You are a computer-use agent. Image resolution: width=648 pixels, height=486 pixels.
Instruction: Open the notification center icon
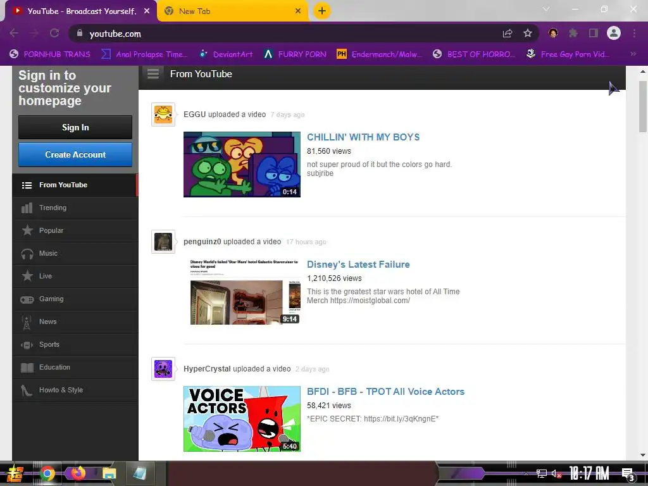628,475
